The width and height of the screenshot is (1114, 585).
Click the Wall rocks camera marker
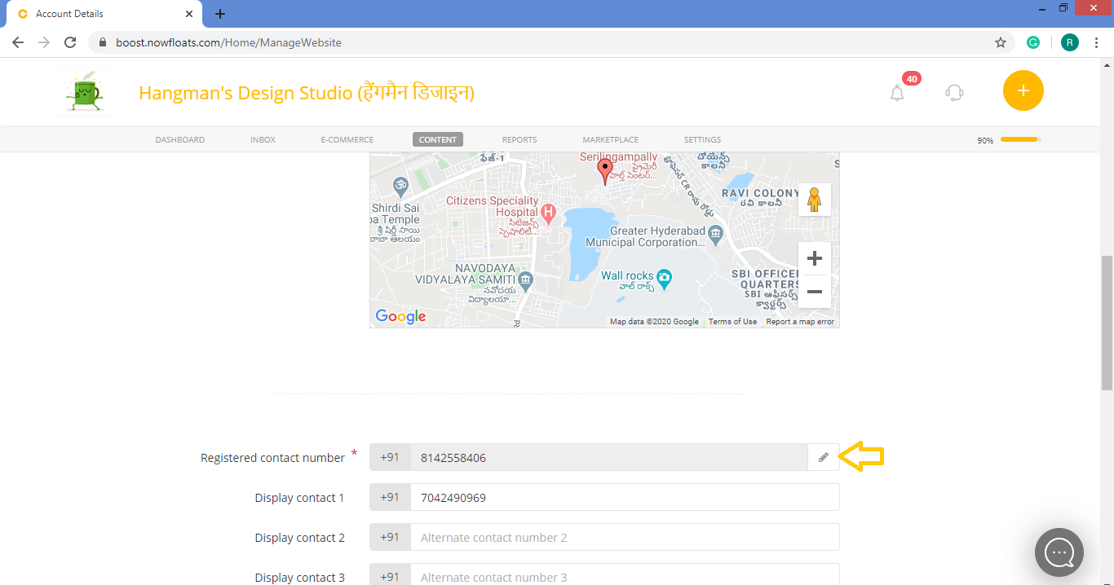click(x=665, y=278)
